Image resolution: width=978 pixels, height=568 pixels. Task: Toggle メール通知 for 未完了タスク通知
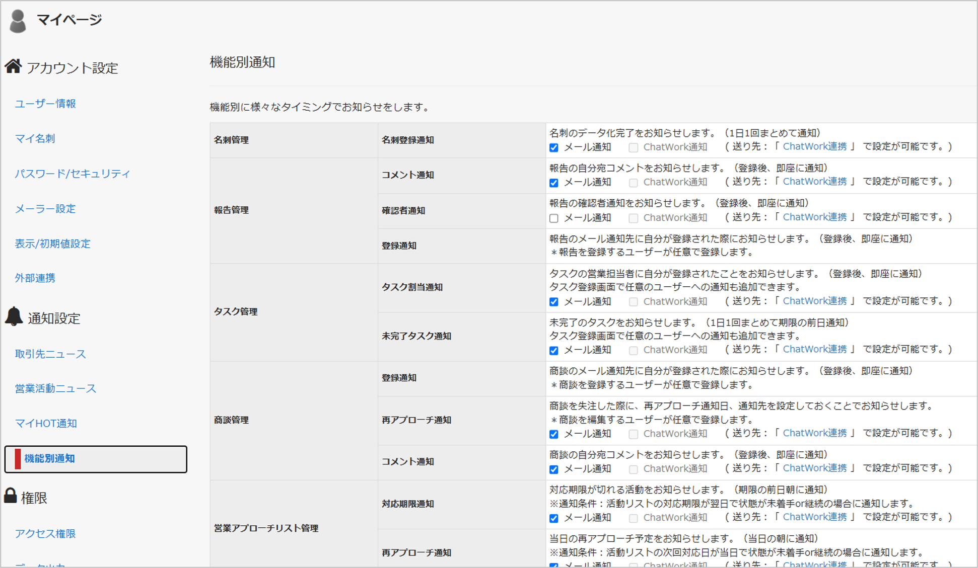554,351
